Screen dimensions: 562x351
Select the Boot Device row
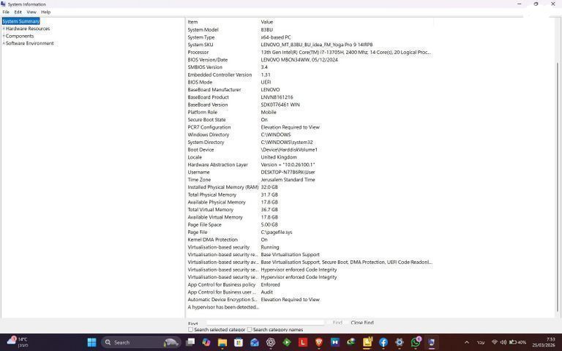pos(310,150)
